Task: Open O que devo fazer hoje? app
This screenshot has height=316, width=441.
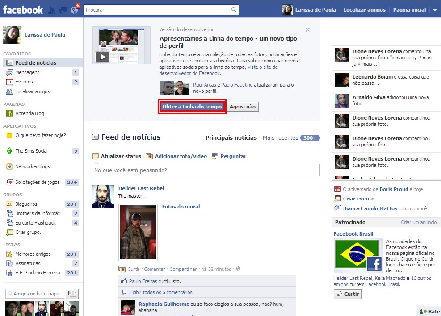Action: 41,135
